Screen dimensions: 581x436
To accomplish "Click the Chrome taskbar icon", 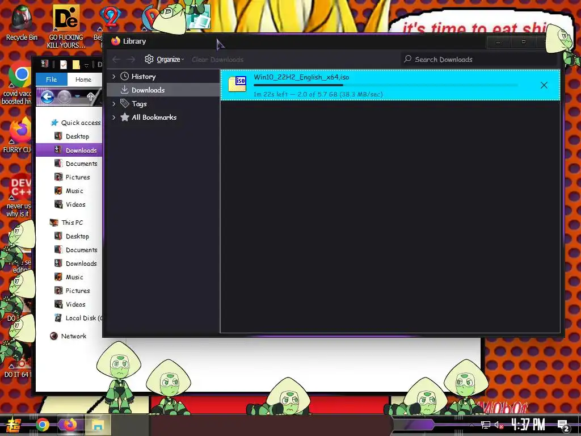I will coord(43,425).
